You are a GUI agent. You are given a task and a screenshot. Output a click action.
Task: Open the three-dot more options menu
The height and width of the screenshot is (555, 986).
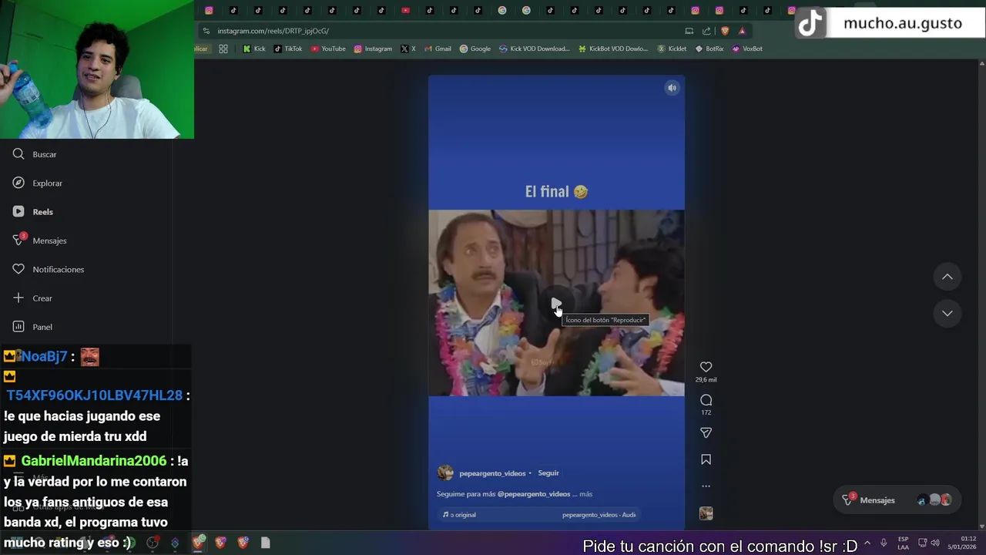(x=706, y=486)
